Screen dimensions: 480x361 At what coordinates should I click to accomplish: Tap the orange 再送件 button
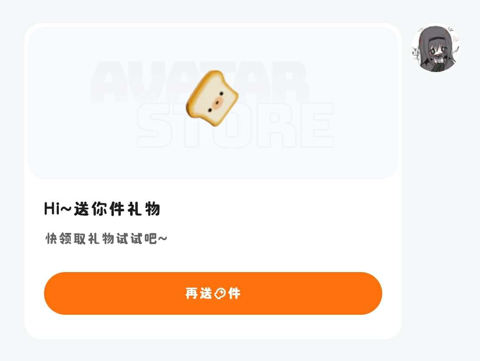coord(213,293)
